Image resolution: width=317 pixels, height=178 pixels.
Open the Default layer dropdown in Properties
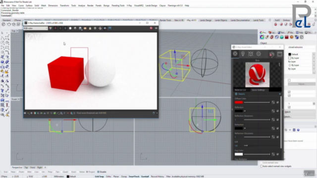tap(314, 54)
